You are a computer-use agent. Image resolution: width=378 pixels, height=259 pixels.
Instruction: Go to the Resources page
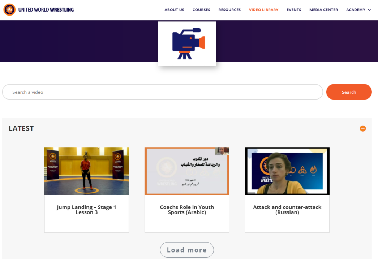(x=229, y=10)
